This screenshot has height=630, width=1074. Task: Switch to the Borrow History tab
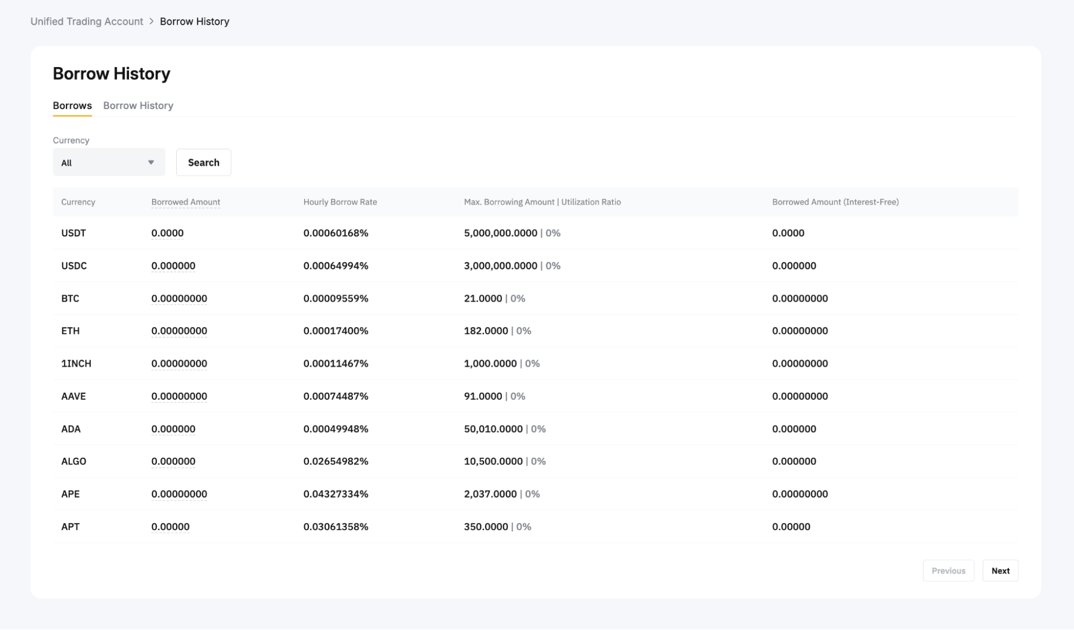point(138,106)
